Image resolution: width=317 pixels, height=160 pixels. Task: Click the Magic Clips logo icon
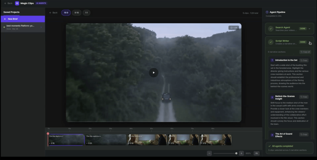click(17, 3)
